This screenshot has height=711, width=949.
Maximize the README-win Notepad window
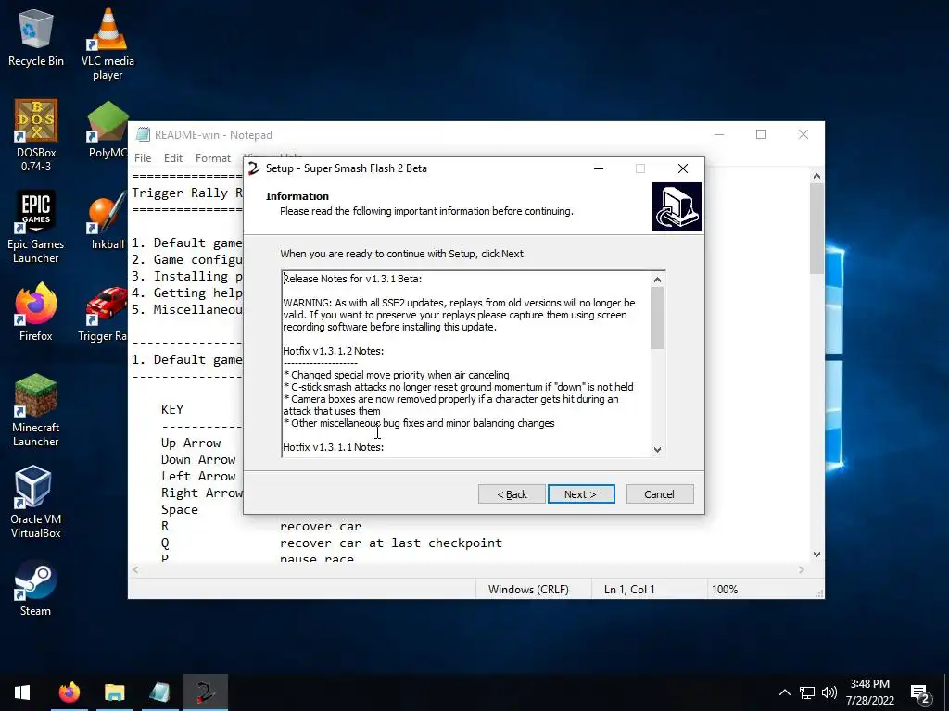pos(761,134)
